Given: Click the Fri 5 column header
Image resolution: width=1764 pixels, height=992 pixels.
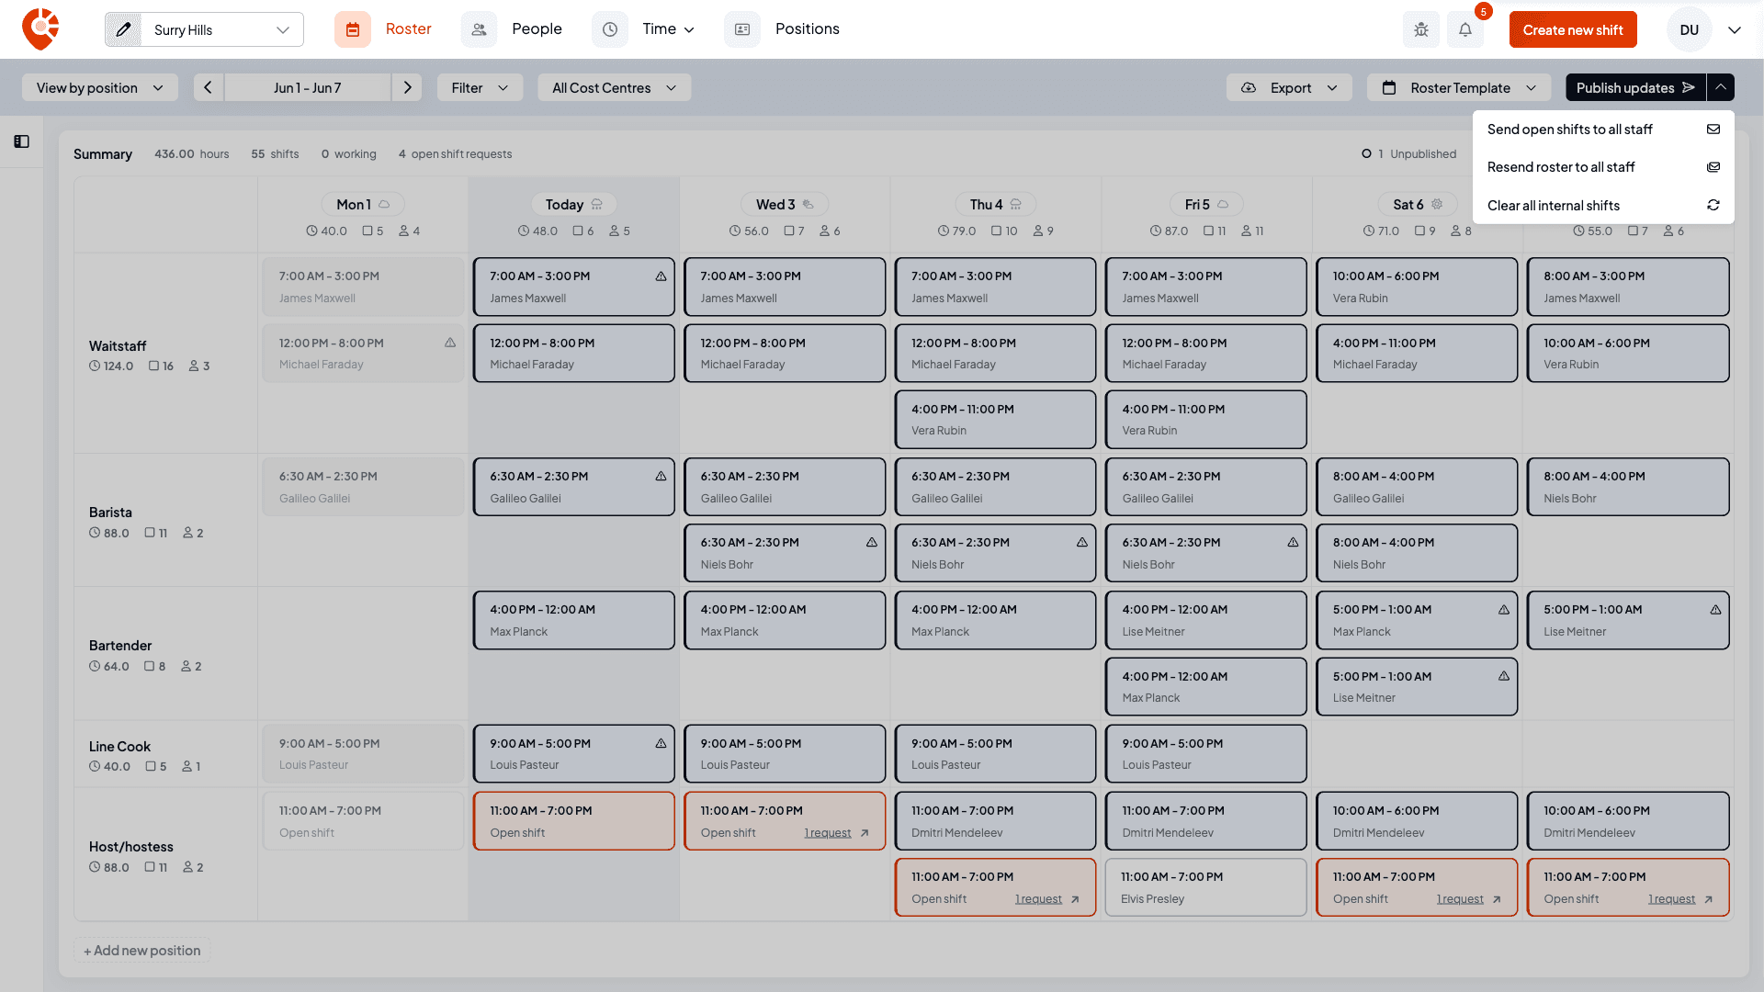Looking at the screenshot, I should [1206, 204].
